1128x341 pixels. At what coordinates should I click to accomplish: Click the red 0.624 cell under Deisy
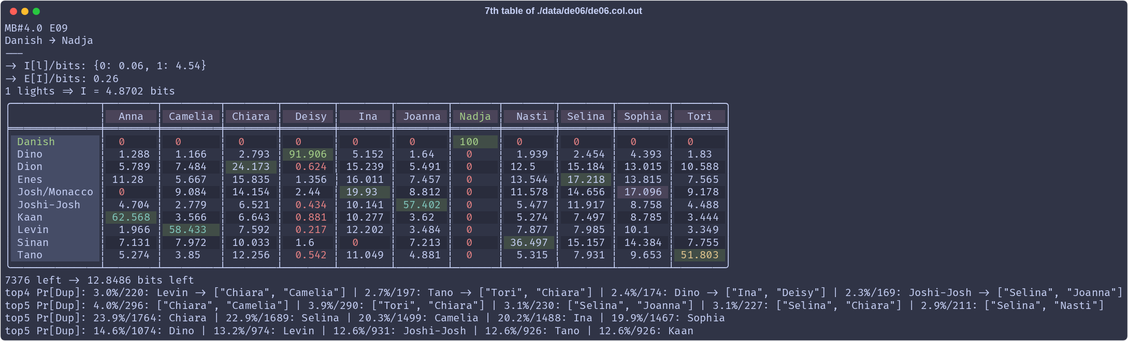click(x=311, y=167)
